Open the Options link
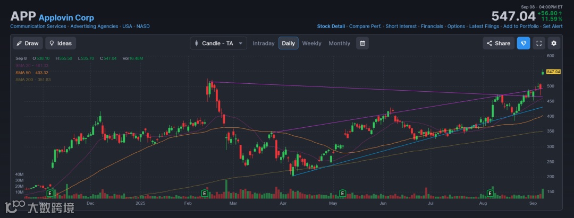Viewport: 574px width, 218px height. coord(456,27)
